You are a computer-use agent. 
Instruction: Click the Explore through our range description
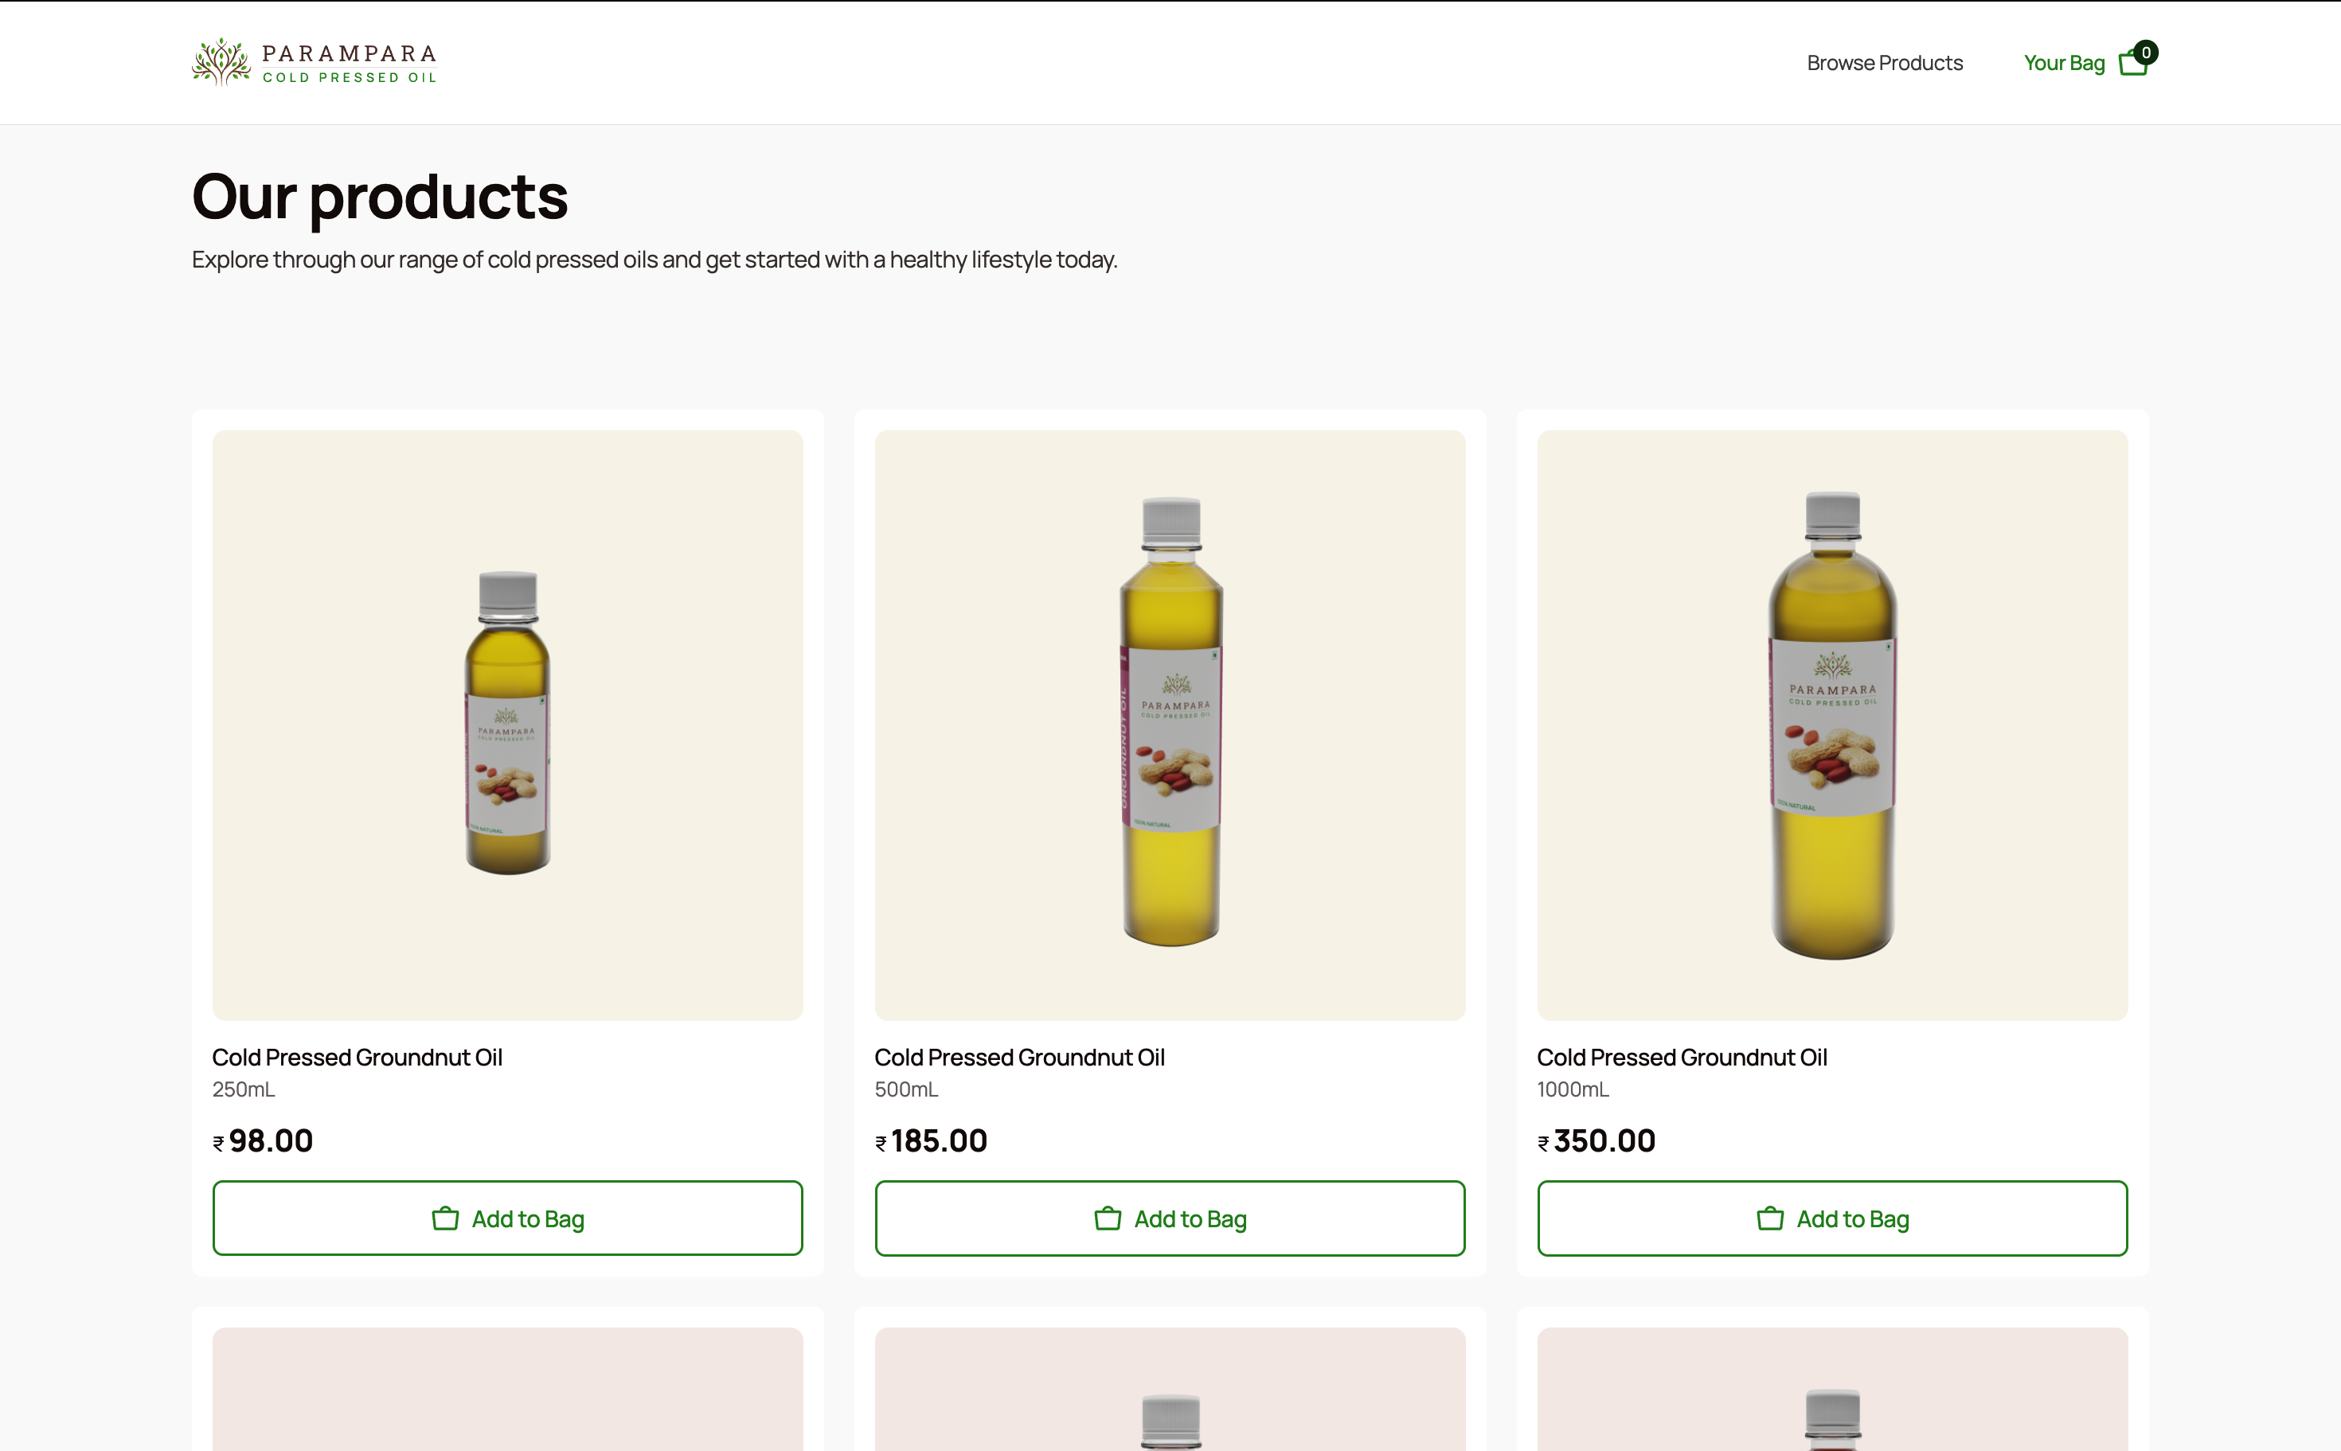(655, 260)
